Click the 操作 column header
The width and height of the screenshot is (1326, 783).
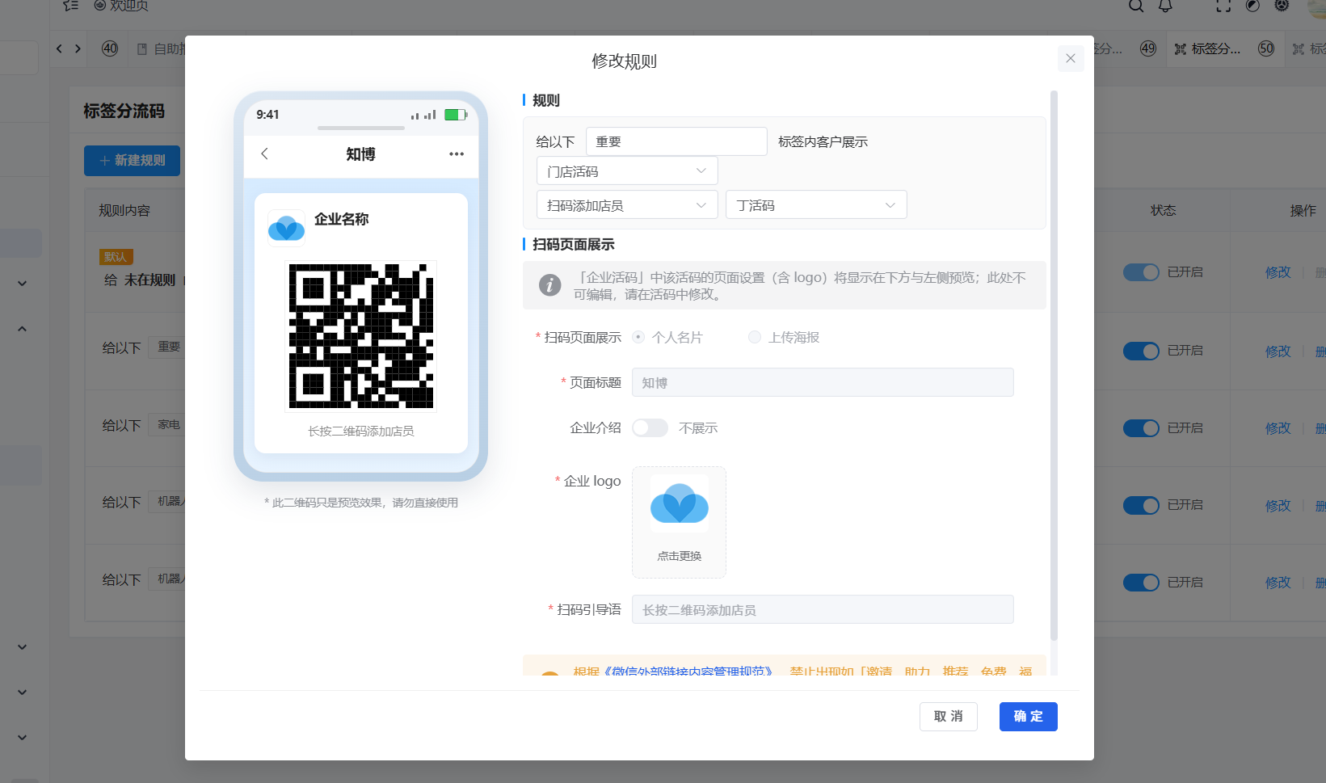point(1303,211)
